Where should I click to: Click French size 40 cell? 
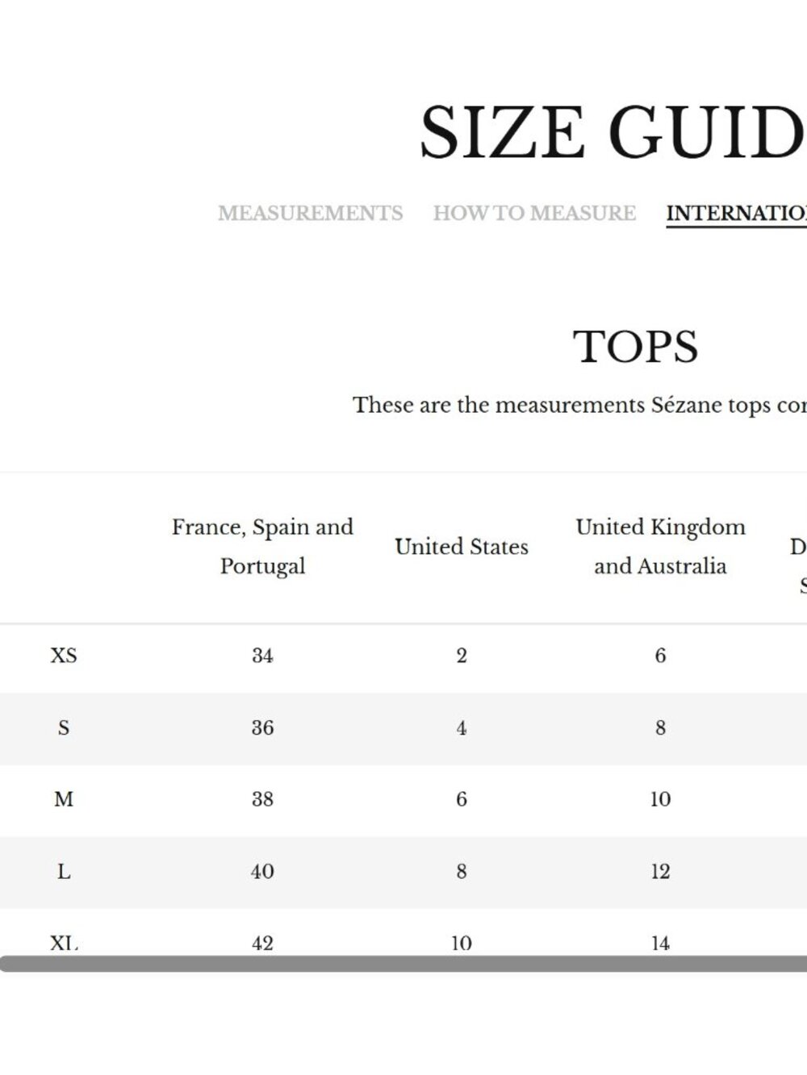pyautogui.click(x=262, y=872)
